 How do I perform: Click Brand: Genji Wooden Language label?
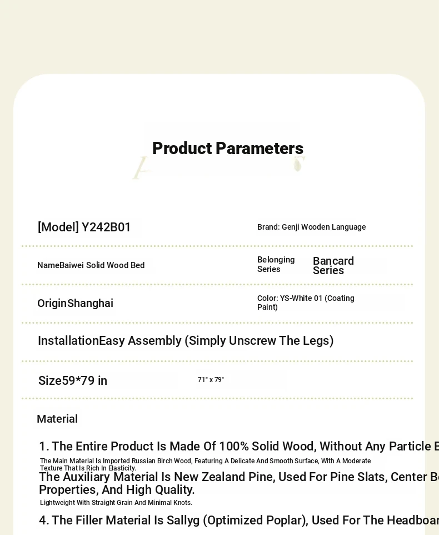(x=312, y=227)
